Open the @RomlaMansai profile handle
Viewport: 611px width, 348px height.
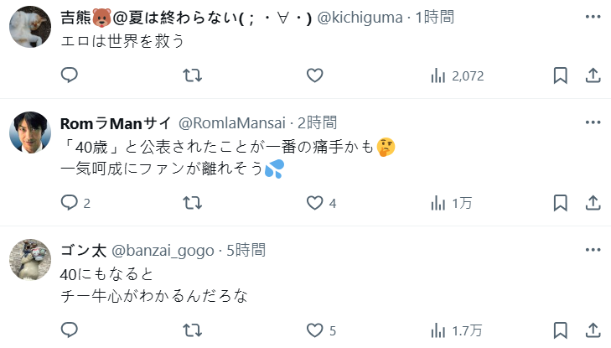click(x=230, y=122)
